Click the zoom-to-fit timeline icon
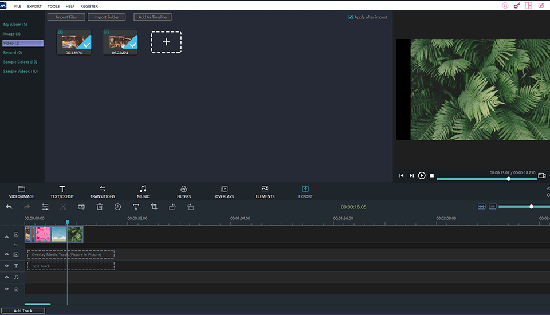This screenshot has width=550, height=315. click(x=482, y=207)
